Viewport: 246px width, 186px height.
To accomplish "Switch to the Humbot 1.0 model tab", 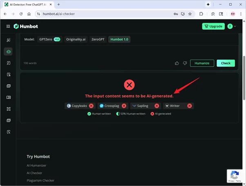I will (x=119, y=40).
